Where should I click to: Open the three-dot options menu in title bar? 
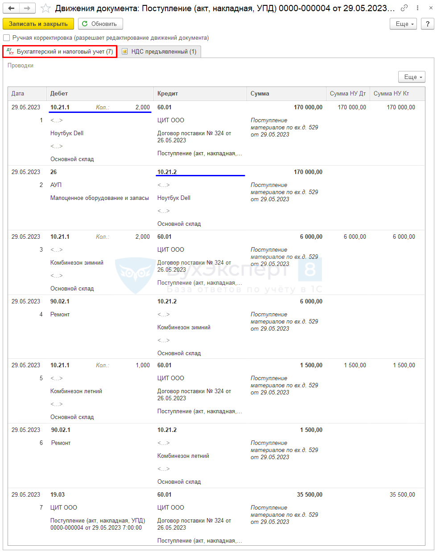pyautogui.click(x=417, y=8)
